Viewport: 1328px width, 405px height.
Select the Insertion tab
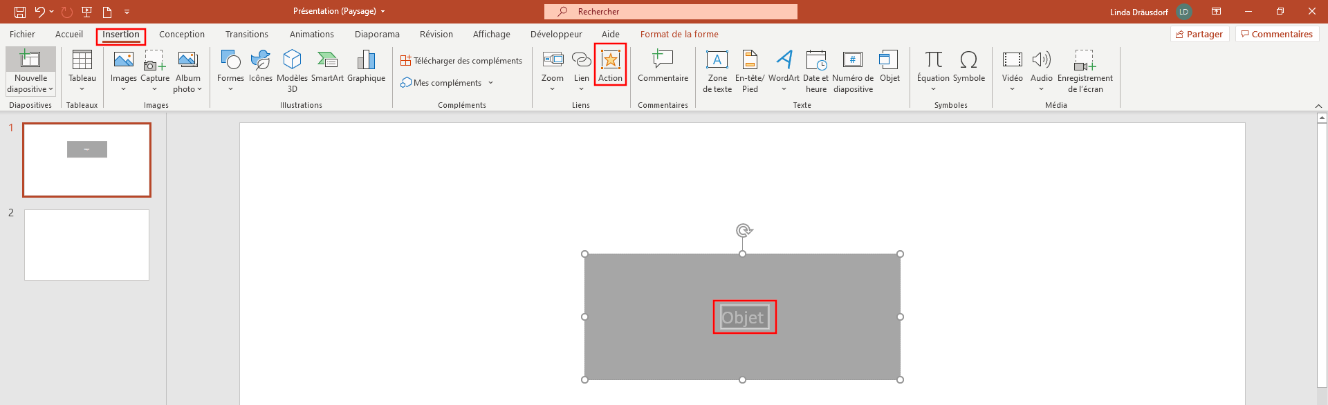coord(121,35)
